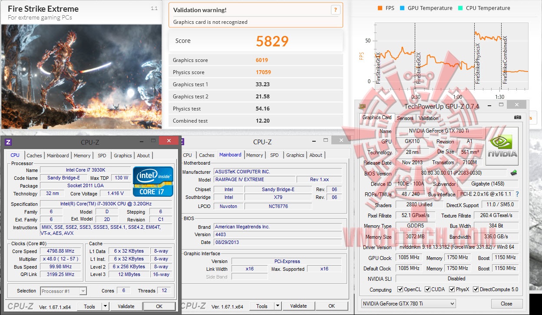Open the Mainboard tab in the Processor CPU-Z window
The image size is (542, 315).
pos(58,156)
